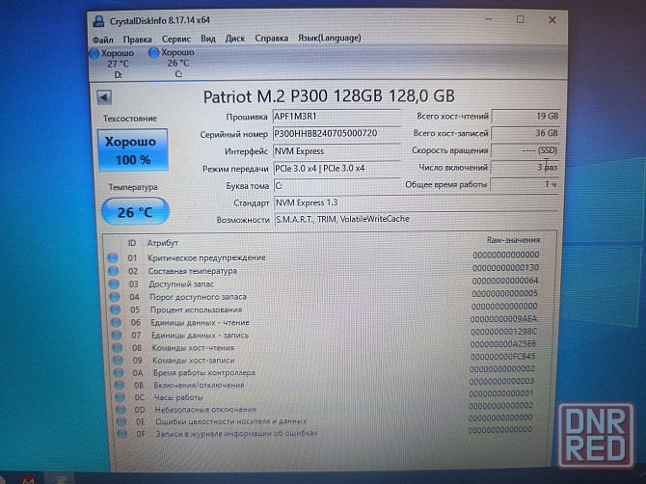Image resolution: width=646 pixels, height=484 pixels.
Task: Click status dot of Включения/отключения row
Action: [120, 385]
